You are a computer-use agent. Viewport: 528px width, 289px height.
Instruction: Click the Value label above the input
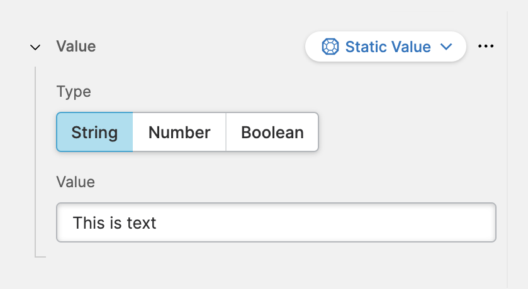[x=76, y=182]
